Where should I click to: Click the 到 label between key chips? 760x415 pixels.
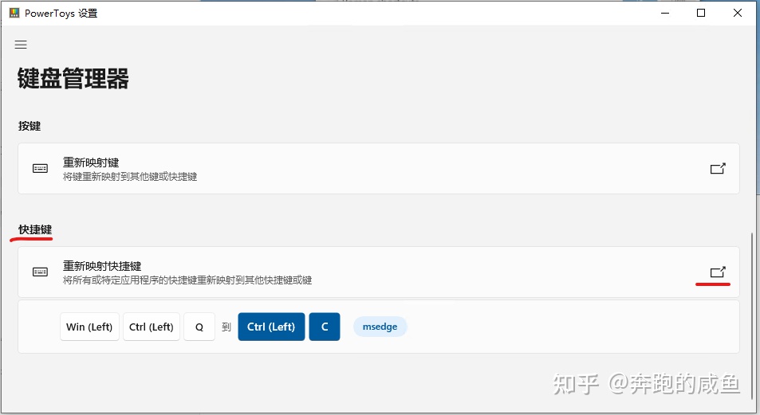point(226,327)
